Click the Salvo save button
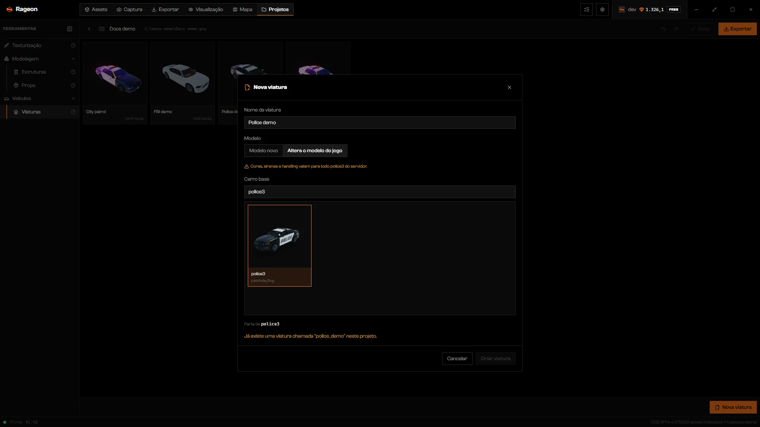This screenshot has width=760, height=427. (701, 29)
